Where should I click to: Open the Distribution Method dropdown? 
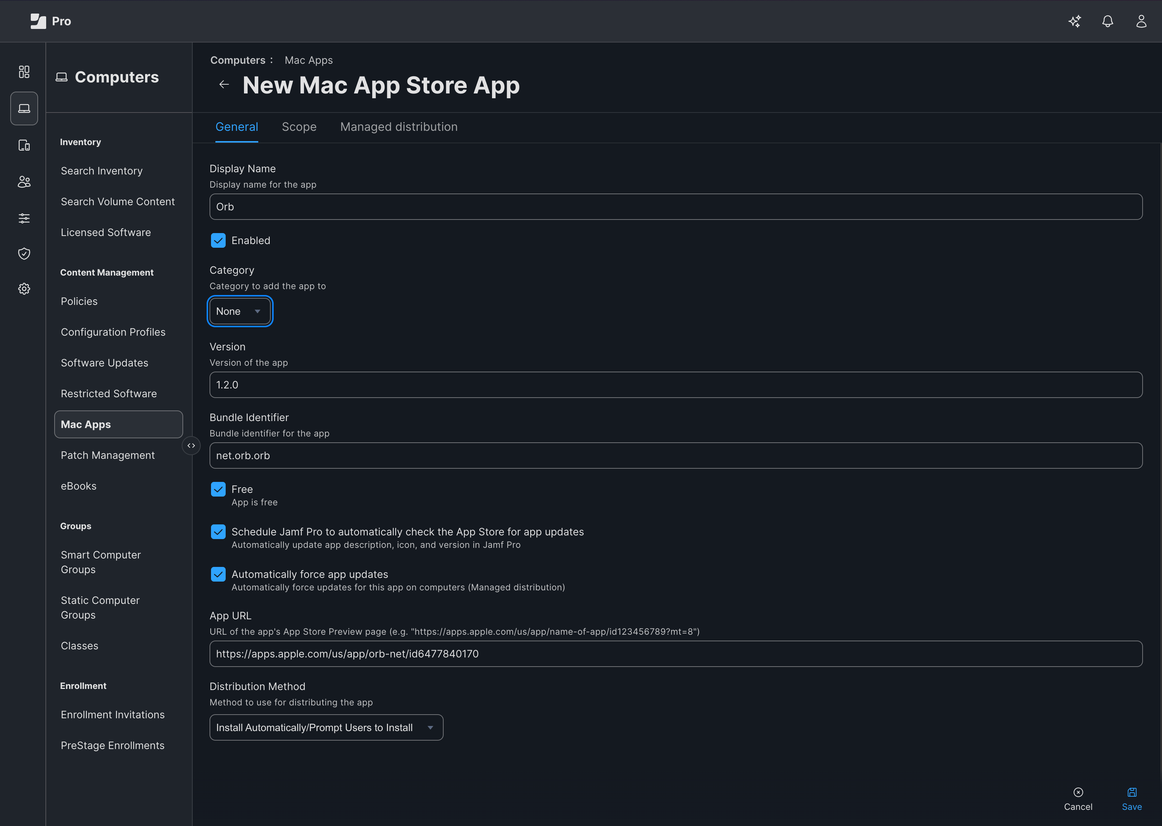326,727
